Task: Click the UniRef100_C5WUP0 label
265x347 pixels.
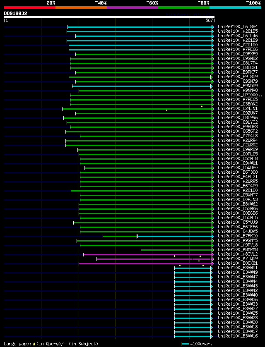Action: click(x=238, y=168)
